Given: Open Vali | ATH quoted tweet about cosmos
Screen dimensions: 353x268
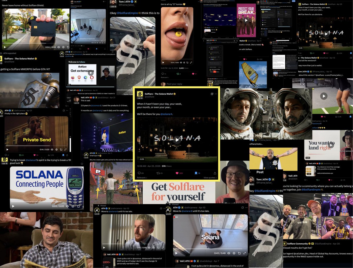Looking at the screenshot, I should 134,260.
